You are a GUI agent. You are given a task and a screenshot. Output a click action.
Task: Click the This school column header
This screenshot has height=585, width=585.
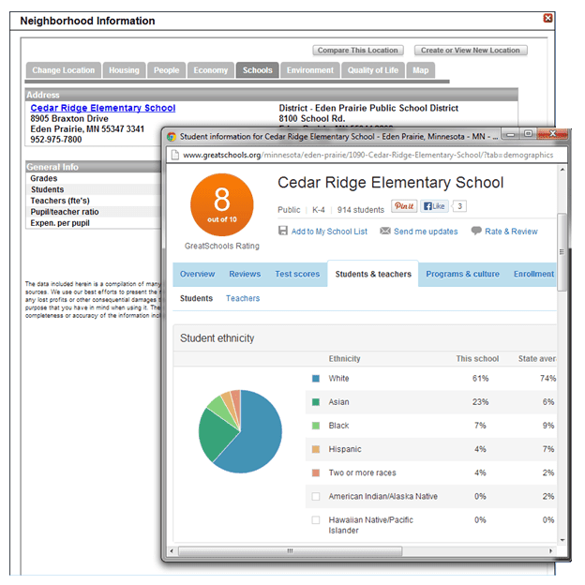477,358
